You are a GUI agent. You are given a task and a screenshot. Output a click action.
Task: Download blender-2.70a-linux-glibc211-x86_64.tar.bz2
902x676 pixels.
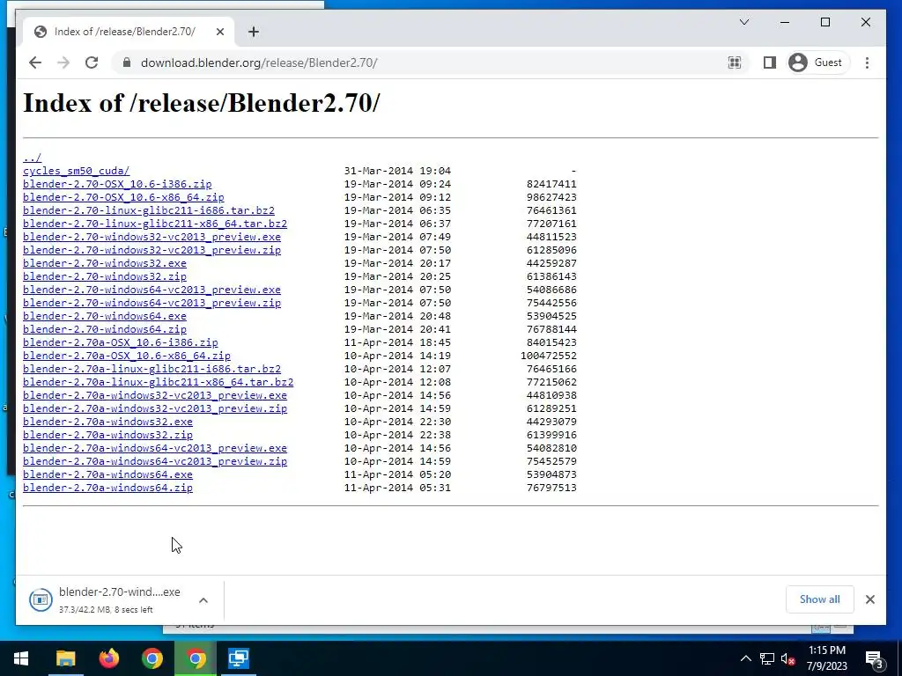point(159,382)
